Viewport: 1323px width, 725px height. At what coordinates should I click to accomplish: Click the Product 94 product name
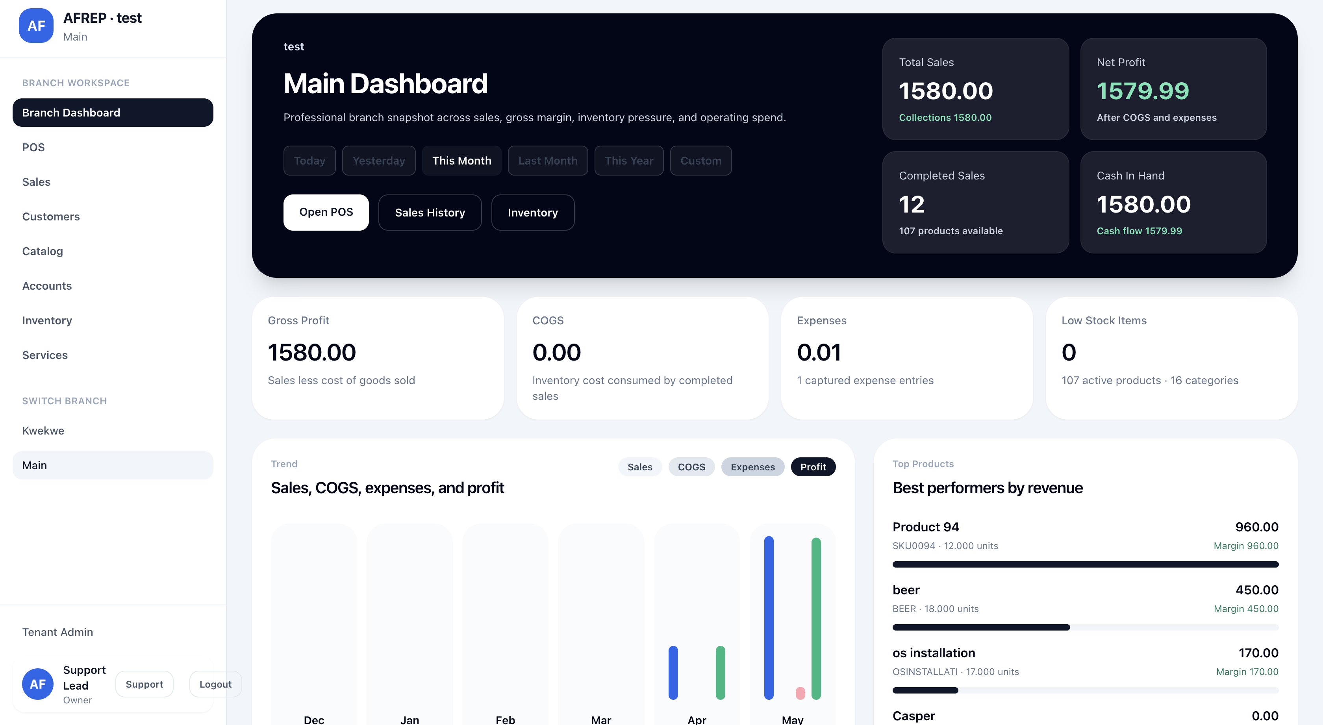click(925, 527)
